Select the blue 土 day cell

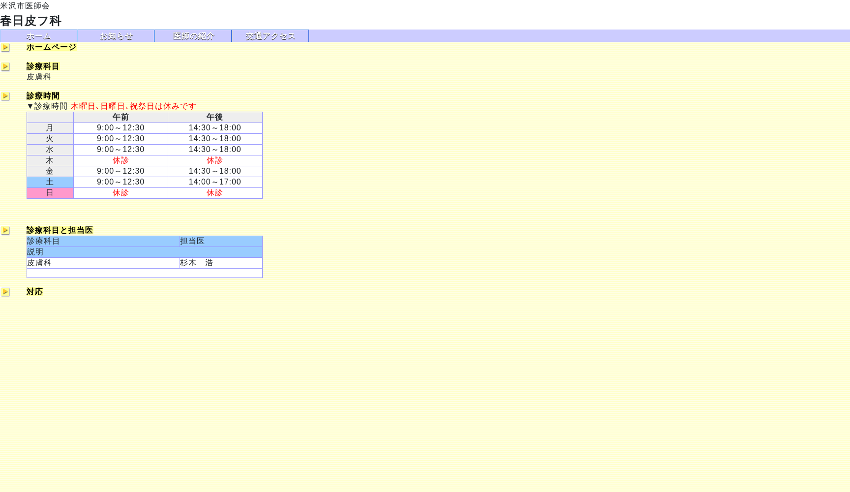(50, 182)
